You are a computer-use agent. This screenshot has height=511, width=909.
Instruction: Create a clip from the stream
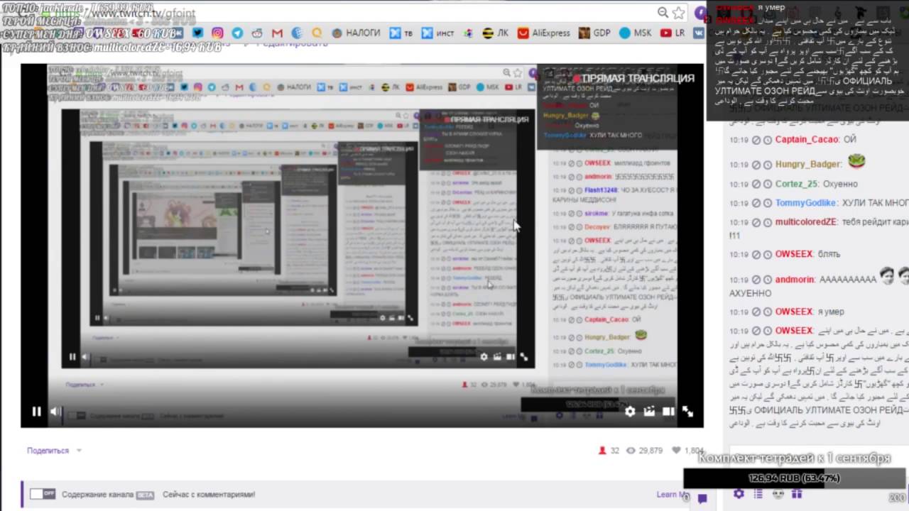pos(649,411)
